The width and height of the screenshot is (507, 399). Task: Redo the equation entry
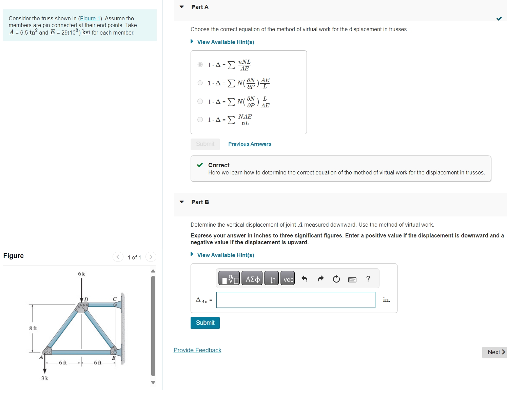320,278
